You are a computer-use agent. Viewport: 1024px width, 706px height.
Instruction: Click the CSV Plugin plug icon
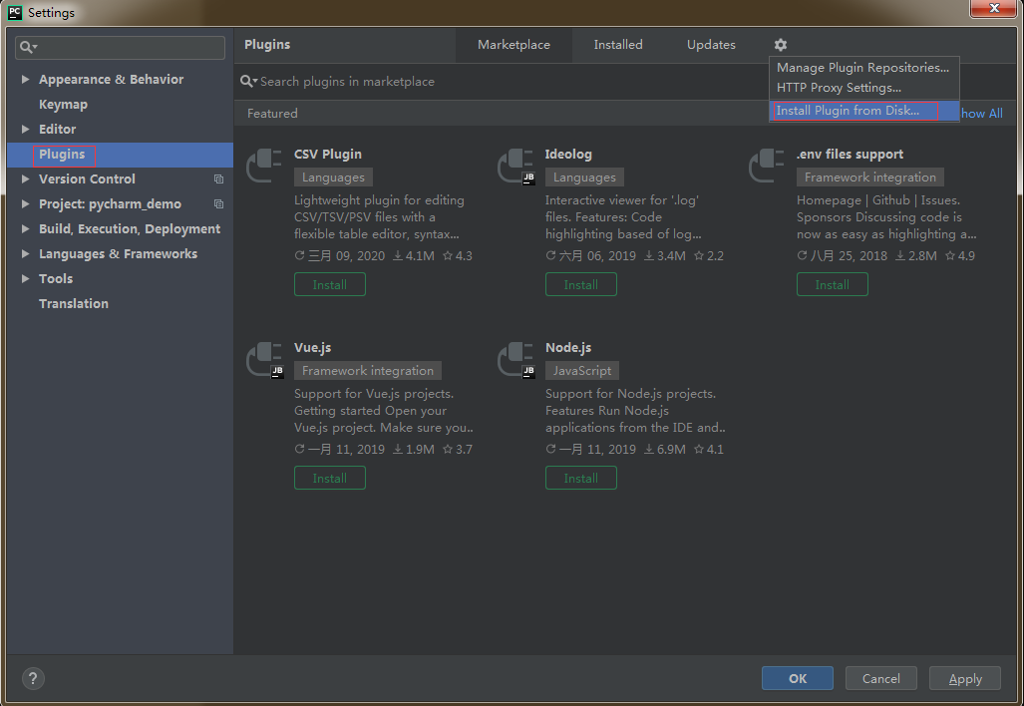coord(264,166)
